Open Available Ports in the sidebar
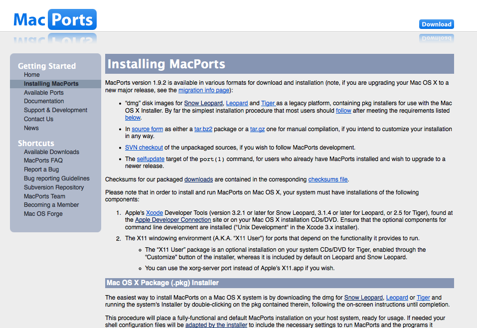The height and width of the screenshot is (328, 477). [44, 93]
